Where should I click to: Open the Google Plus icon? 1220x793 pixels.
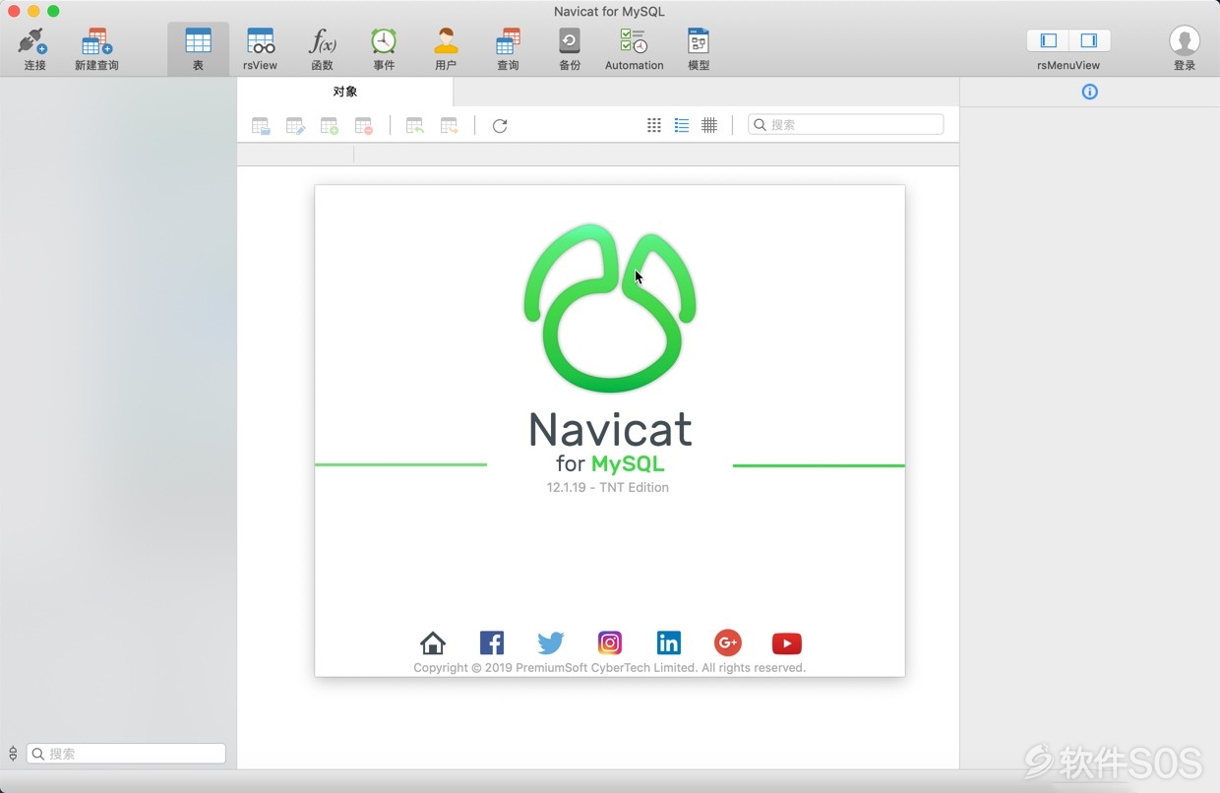(x=728, y=643)
